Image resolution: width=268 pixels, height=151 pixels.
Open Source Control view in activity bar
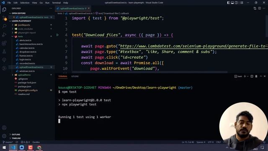[x=4, y=18]
